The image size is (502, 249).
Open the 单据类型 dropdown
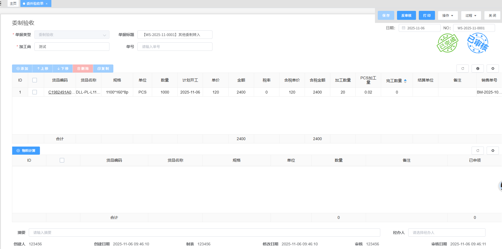[x=72, y=35]
